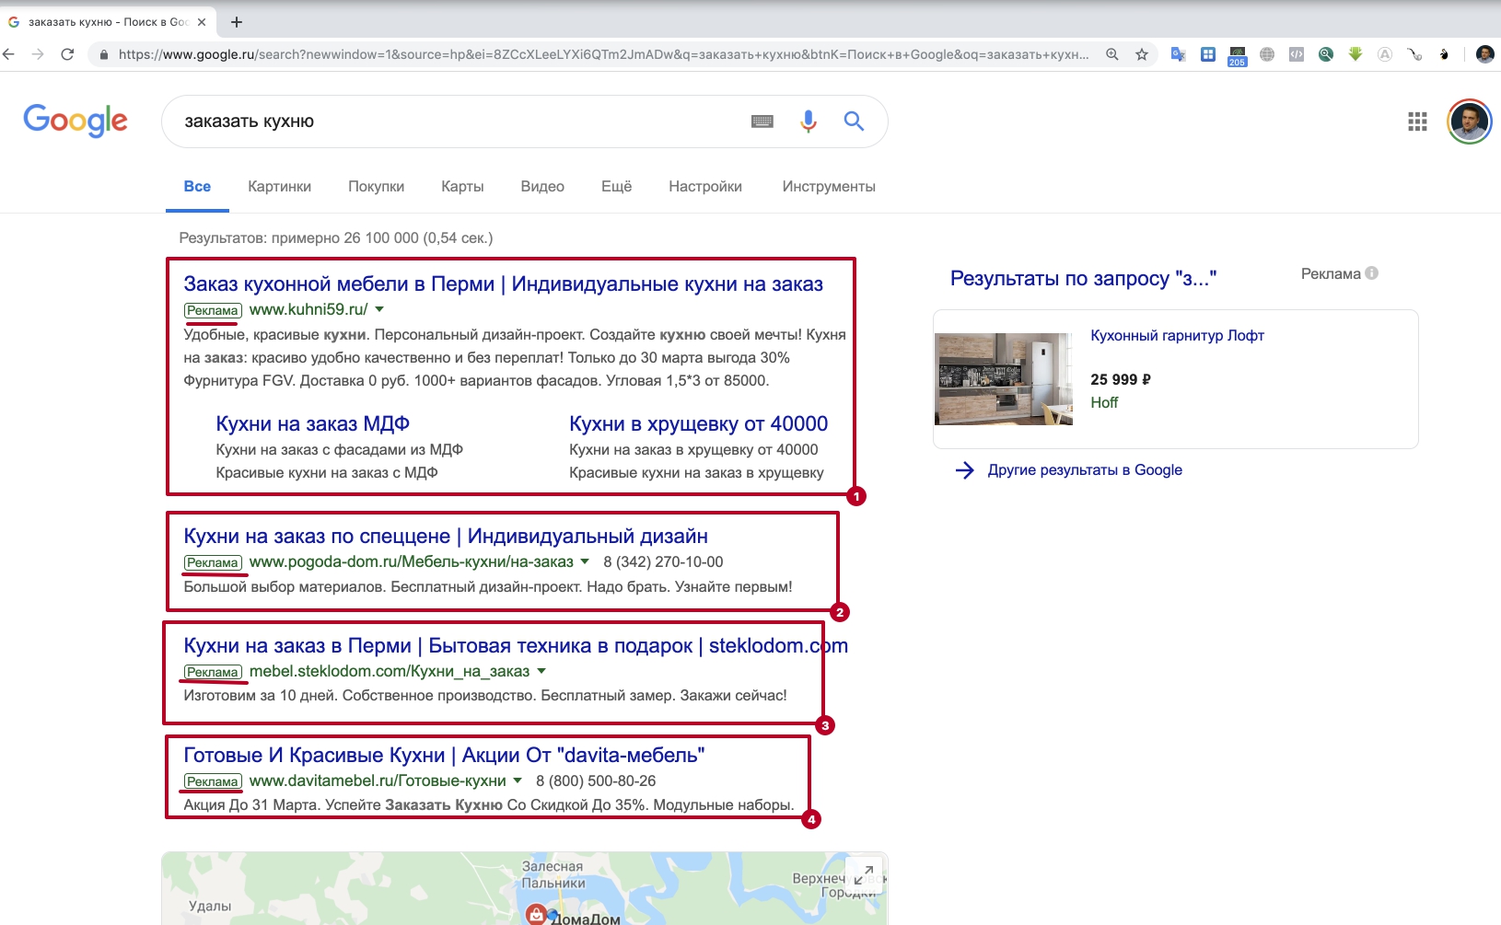Open the Настройки menu

705,187
